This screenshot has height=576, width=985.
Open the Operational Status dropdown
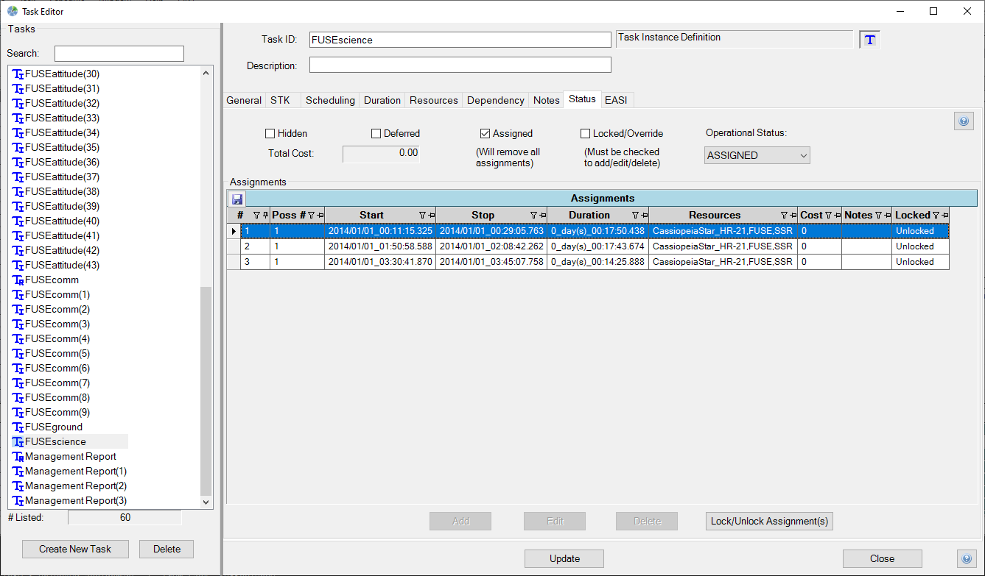pyautogui.click(x=757, y=155)
